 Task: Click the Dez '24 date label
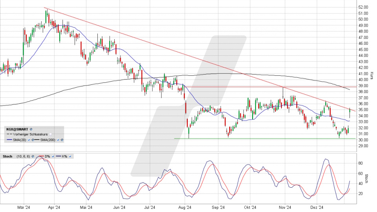(317, 207)
